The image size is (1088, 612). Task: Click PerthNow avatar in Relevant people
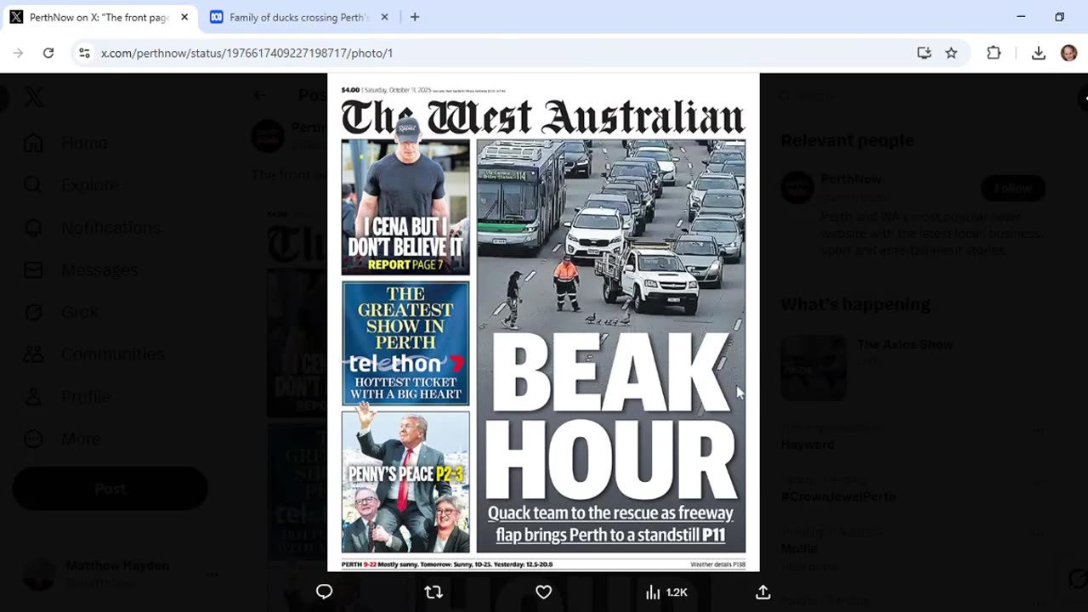[x=797, y=188]
